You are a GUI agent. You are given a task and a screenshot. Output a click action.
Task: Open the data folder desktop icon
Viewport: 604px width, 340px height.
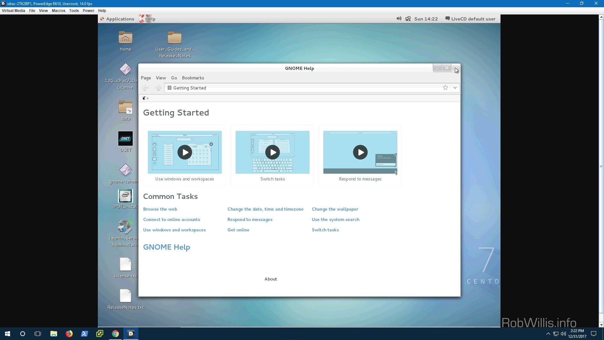pos(126,107)
